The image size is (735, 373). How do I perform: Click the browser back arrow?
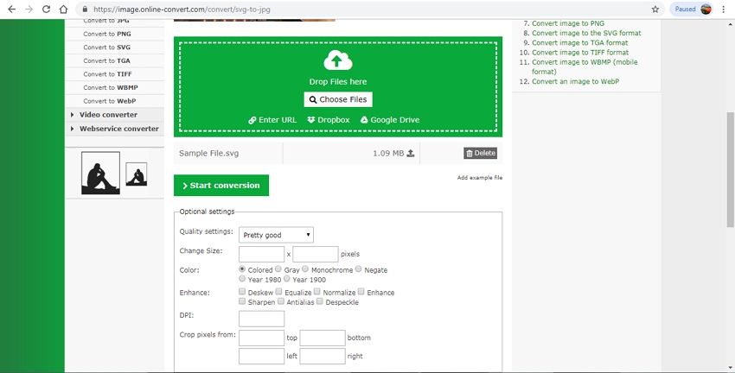tap(11, 9)
